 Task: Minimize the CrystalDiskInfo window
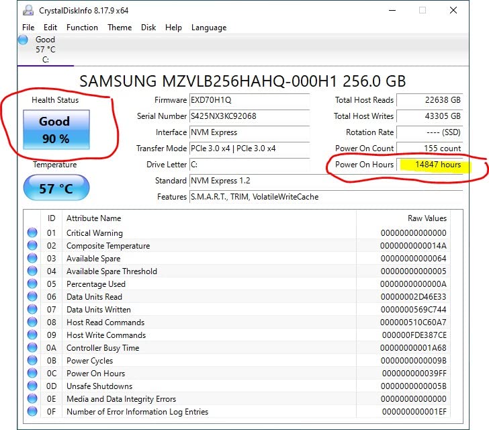coord(392,10)
